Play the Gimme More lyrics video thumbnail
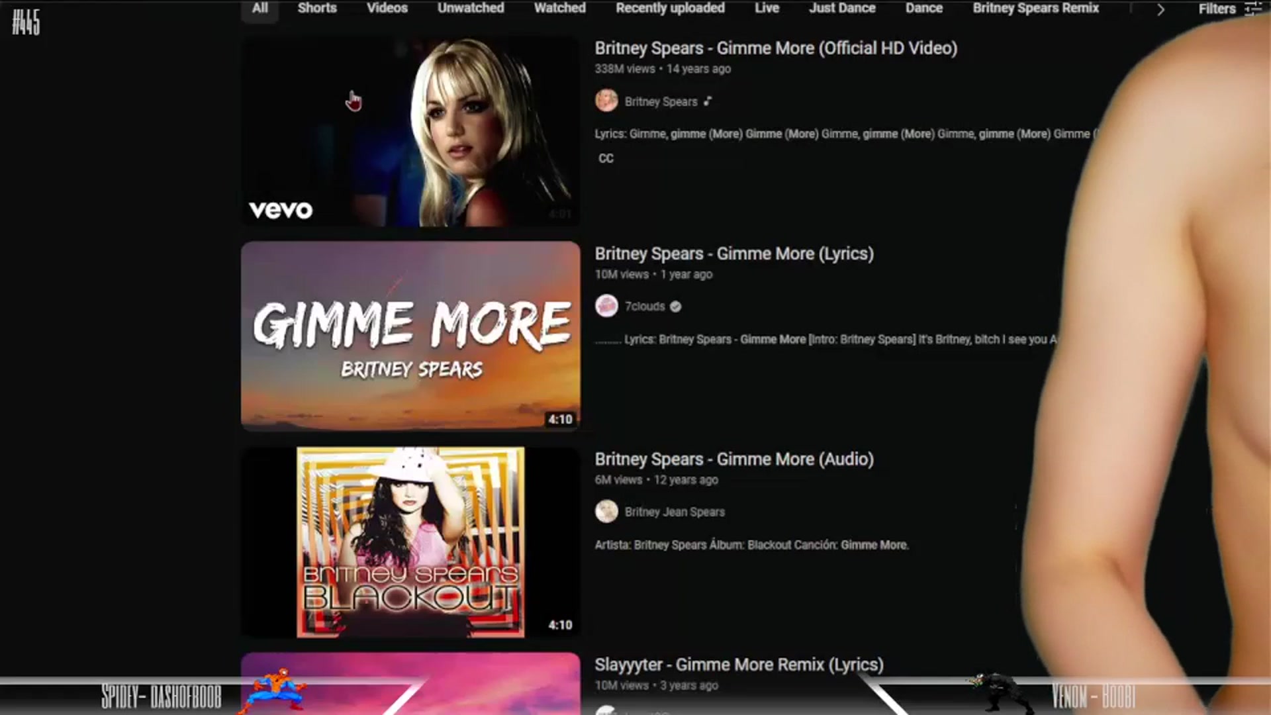1271x715 pixels. [x=410, y=336]
